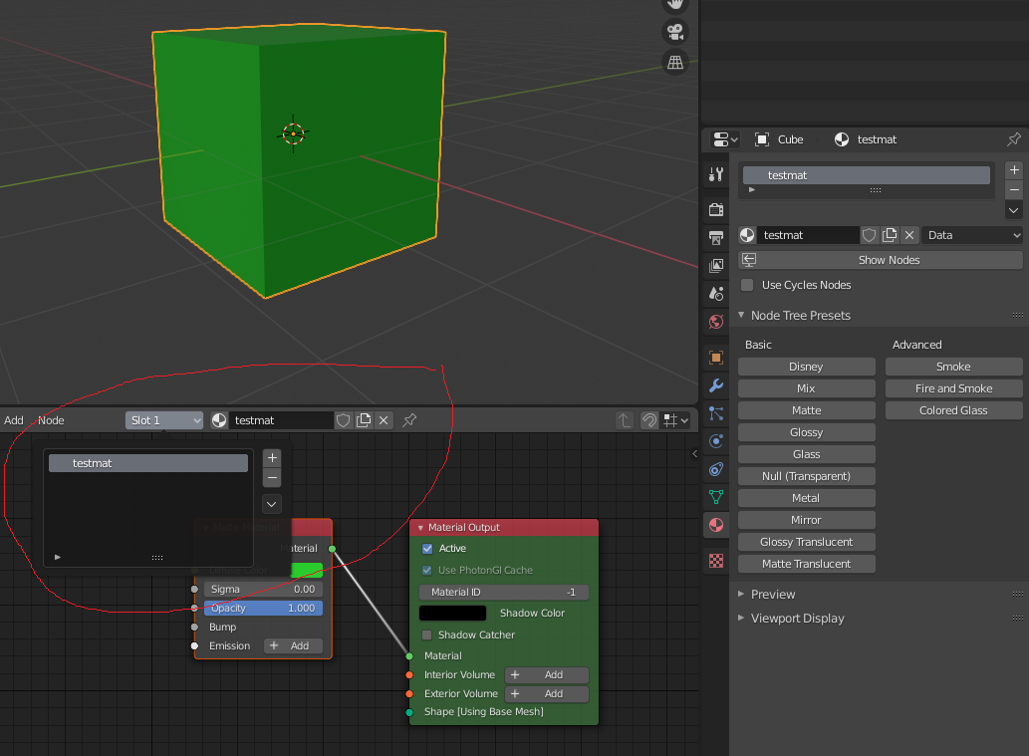
Task: Toggle the perspective/orthographic grid icon
Action: [675, 63]
